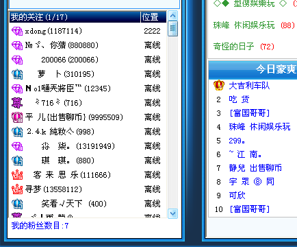Click the blue crown icon beside 萝卜(310195)

coord(17,74)
